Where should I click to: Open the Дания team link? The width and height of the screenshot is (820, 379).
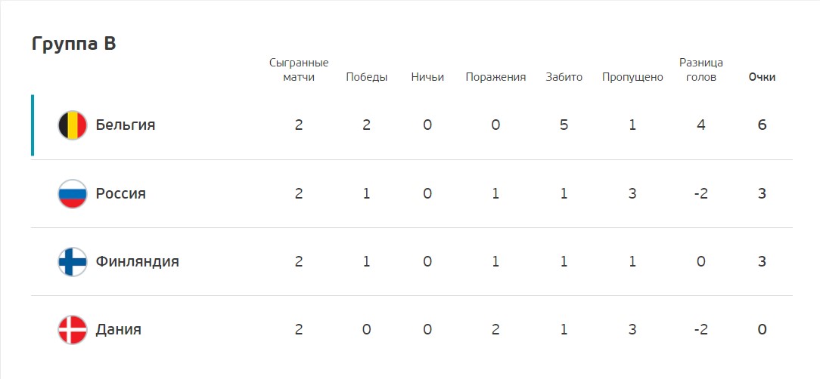click(x=119, y=329)
